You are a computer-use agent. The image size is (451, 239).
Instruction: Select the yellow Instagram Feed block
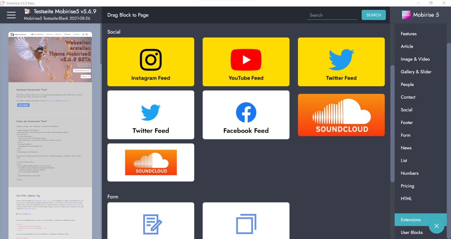click(151, 62)
